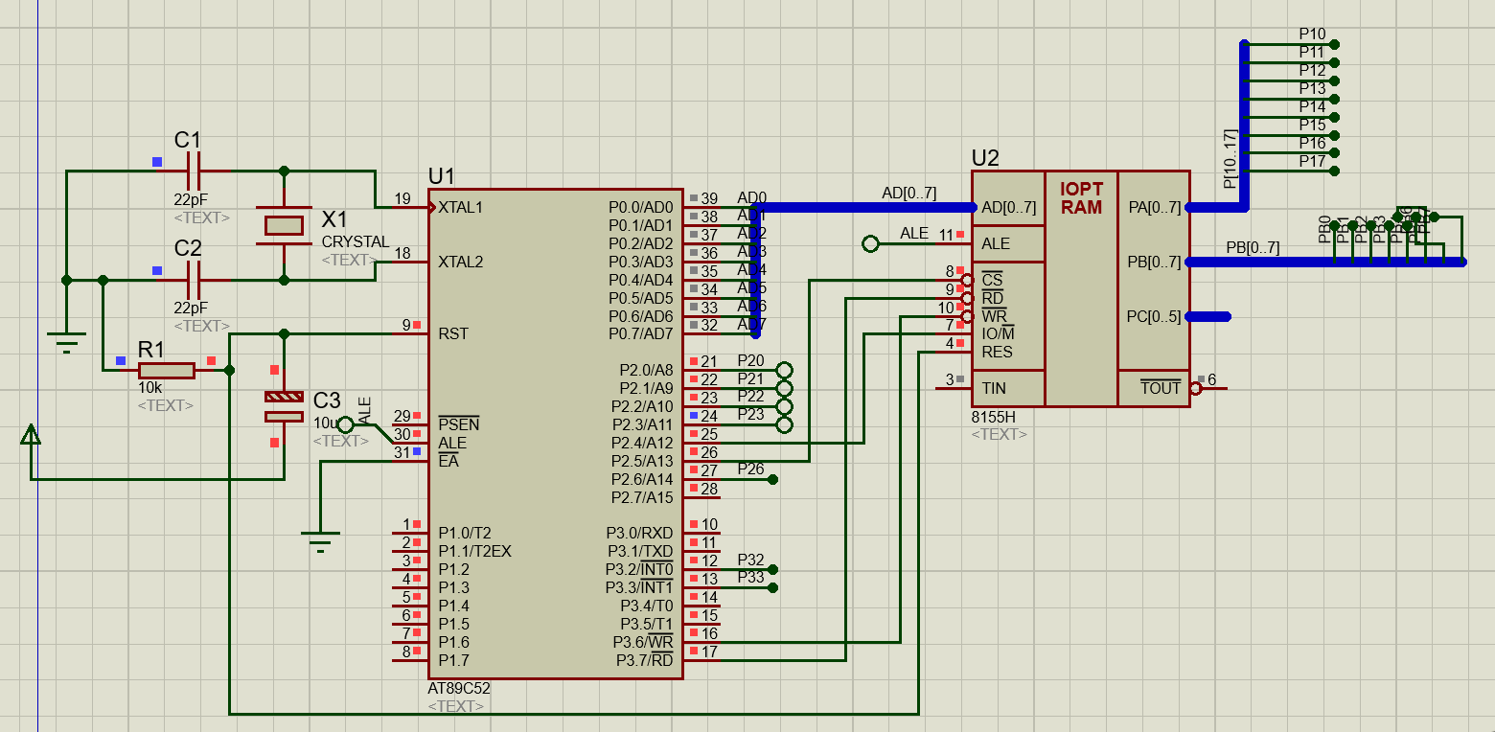Click the <TEXT> placeholder under 8155H
The height and width of the screenshot is (732, 1495).
pyautogui.click(x=1000, y=435)
